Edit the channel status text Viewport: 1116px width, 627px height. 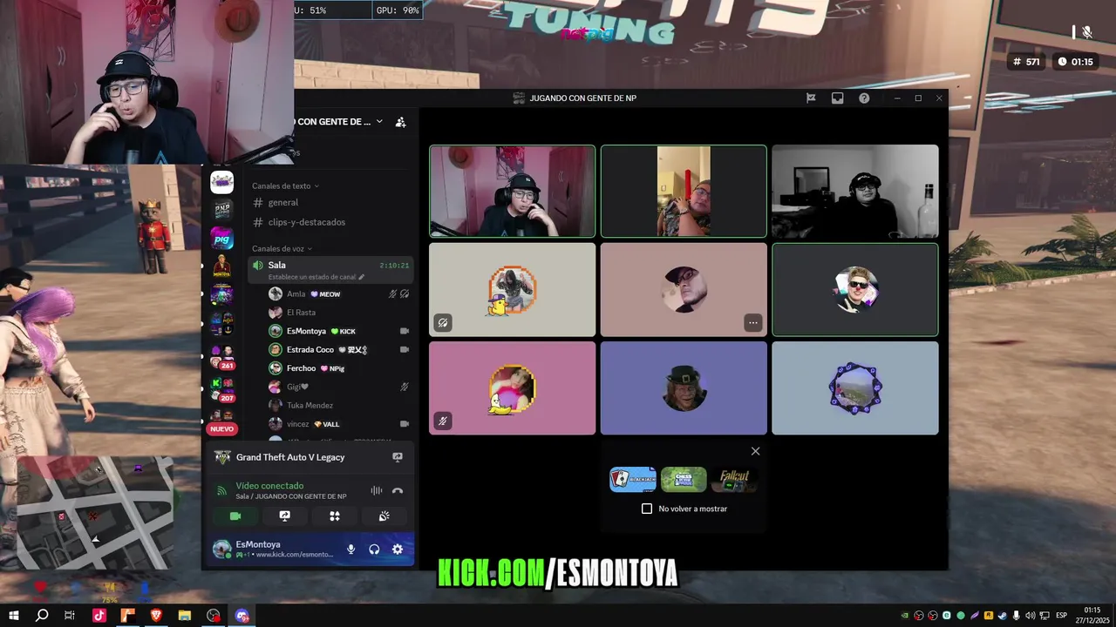[x=316, y=277]
